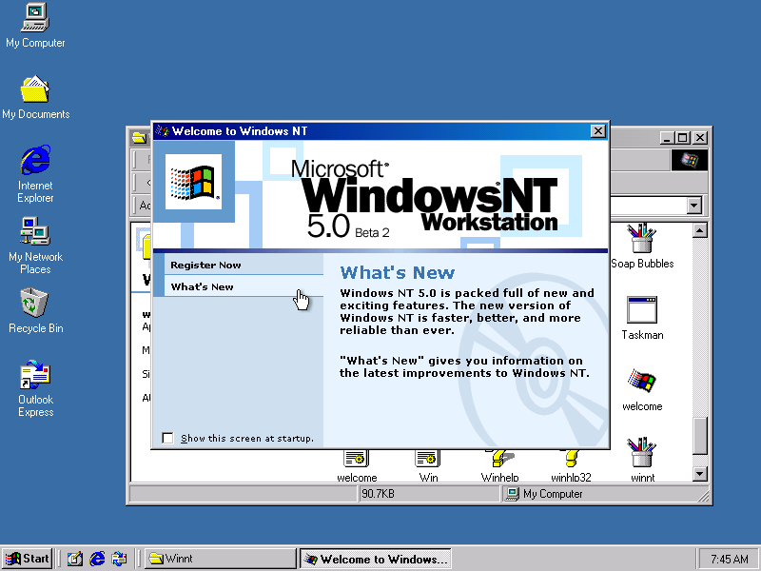Click My Computer status bar zone icon
This screenshot has height=571, width=761.
pyautogui.click(x=512, y=494)
